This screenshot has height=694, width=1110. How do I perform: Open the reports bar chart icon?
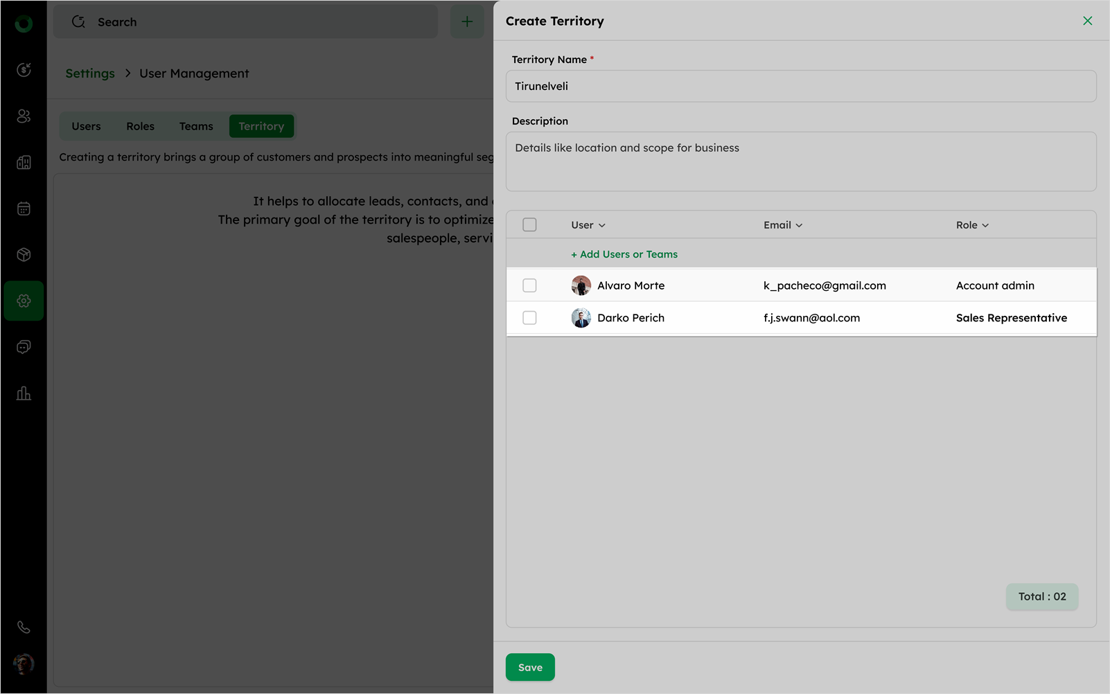[x=24, y=393]
